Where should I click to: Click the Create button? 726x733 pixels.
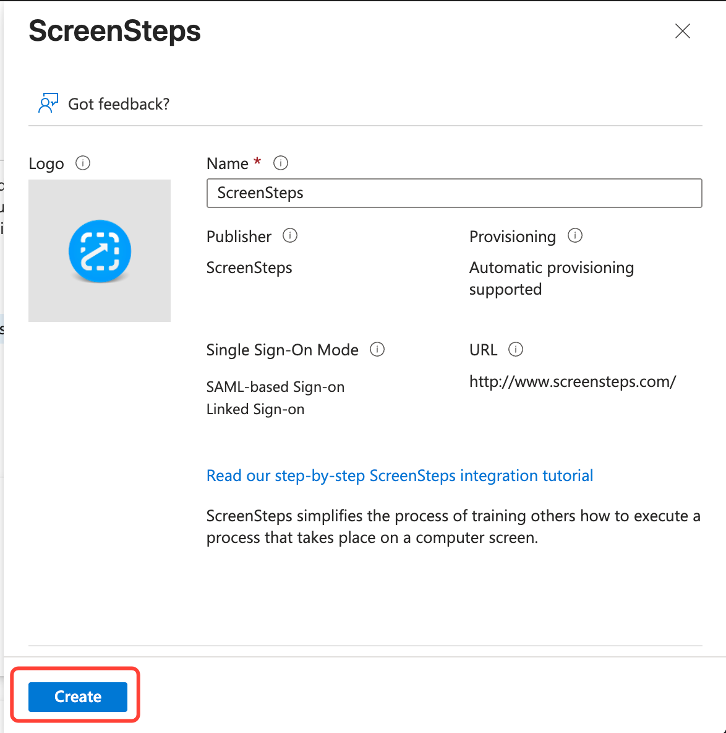[x=78, y=696]
